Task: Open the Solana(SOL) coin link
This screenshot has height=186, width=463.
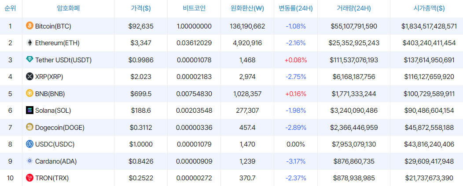Action: pyautogui.click(x=53, y=111)
